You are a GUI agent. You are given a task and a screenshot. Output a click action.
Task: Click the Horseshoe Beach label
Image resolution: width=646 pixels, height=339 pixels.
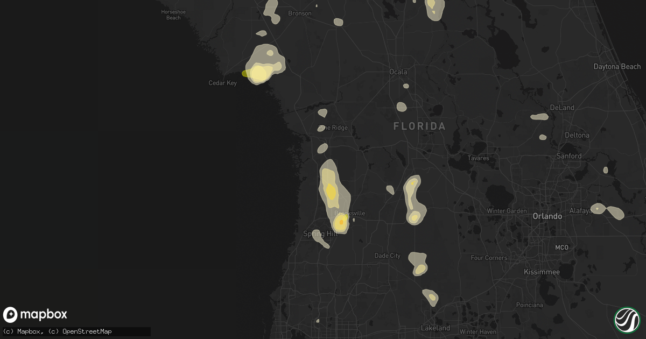pyautogui.click(x=173, y=15)
